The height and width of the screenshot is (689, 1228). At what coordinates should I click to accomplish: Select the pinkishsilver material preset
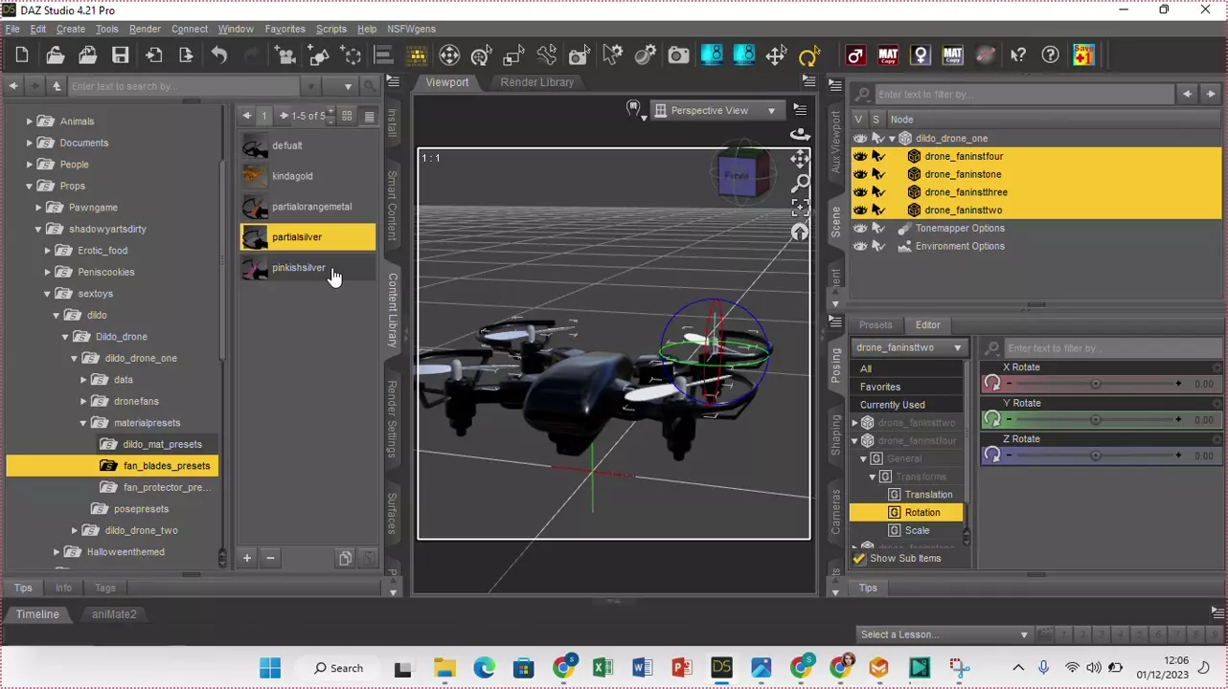298,268
